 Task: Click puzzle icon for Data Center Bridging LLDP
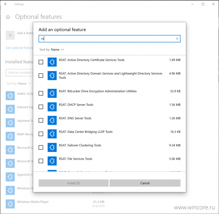52,134
